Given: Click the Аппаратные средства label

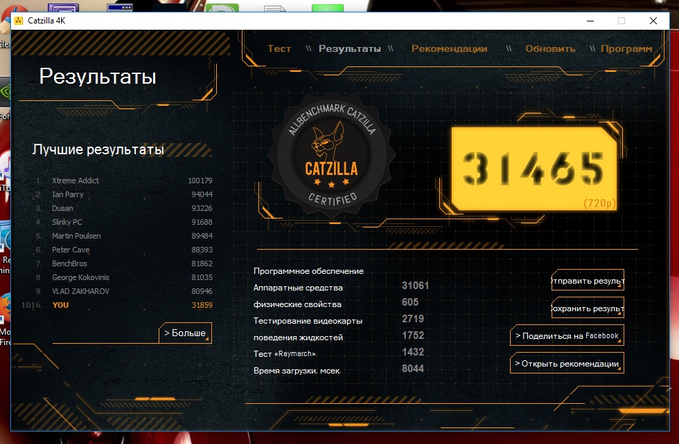Looking at the screenshot, I should [298, 288].
